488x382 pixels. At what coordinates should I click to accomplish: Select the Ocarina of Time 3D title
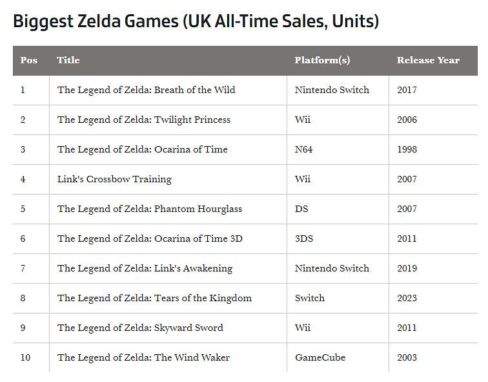click(150, 239)
